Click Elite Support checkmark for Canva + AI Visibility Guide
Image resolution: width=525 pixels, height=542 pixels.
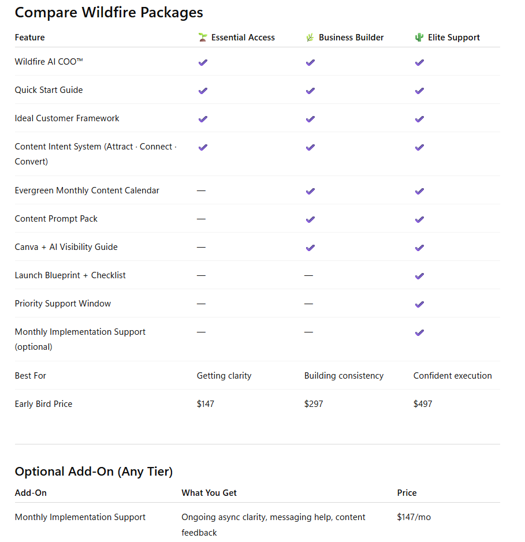pos(419,248)
